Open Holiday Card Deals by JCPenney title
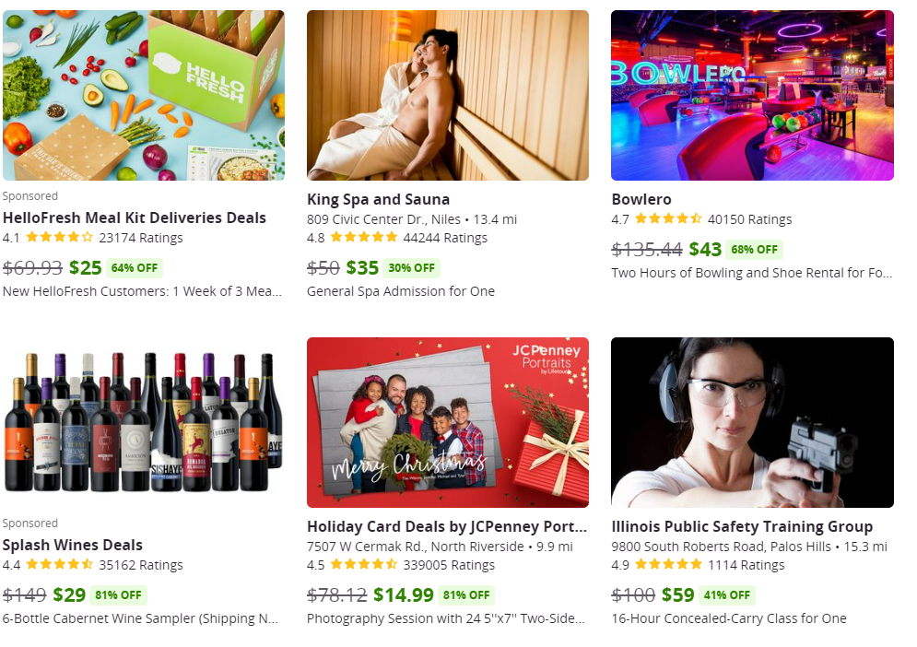Viewport: 917px width, 647px height. pos(447,526)
